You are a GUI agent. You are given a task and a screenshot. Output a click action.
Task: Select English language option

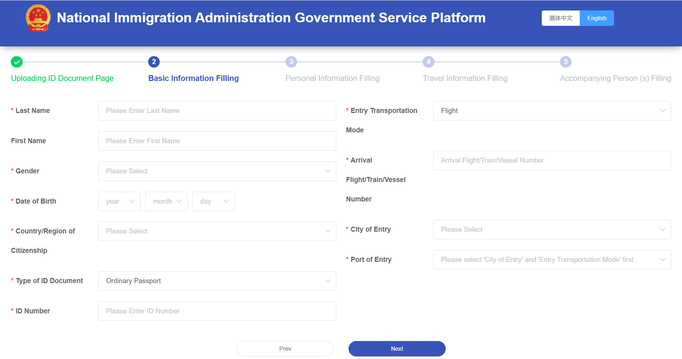(597, 18)
